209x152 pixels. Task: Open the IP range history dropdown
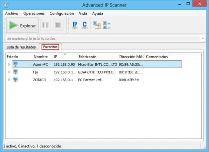(x=203, y=39)
